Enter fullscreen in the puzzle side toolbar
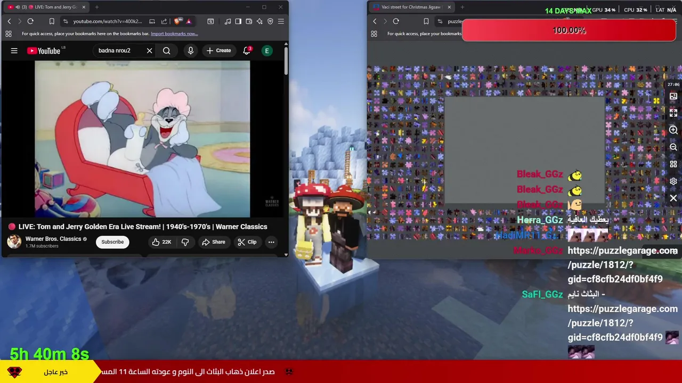 (673, 113)
